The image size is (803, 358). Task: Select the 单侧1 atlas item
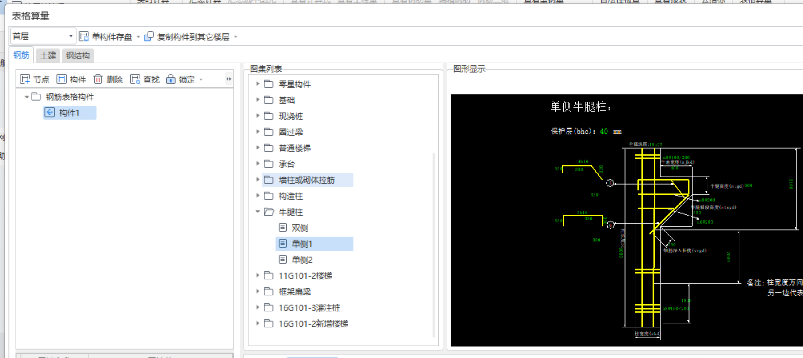[302, 244]
